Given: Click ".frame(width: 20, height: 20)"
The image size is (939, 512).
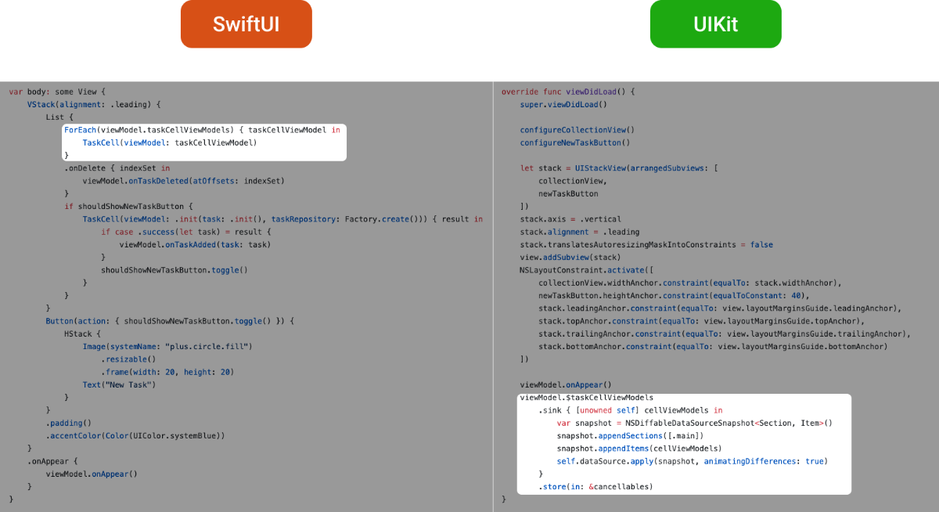Looking at the screenshot, I should (167, 372).
